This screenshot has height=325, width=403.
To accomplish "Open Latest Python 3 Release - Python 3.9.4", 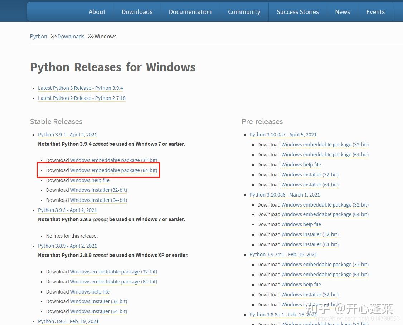I will click(x=80, y=88).
